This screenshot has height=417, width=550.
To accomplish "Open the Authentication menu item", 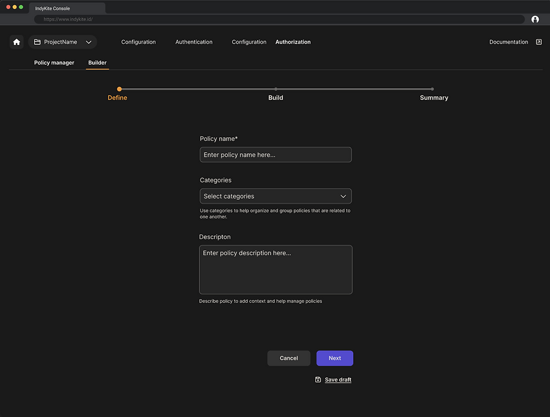I will coord(194,42).
